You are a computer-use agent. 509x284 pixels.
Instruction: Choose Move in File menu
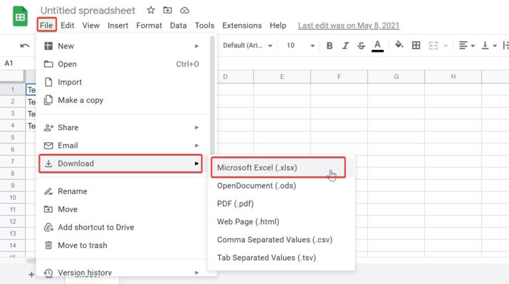121,209
